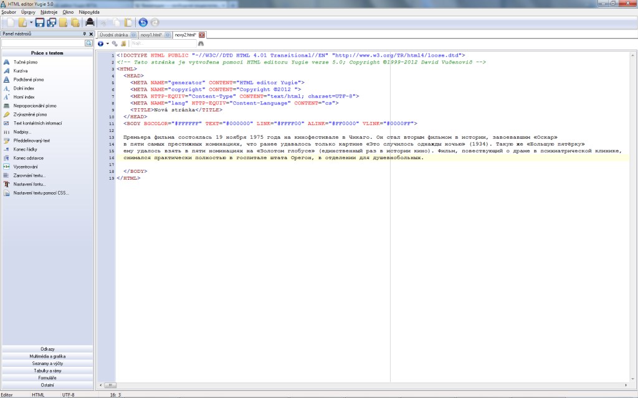Open the Úvodní stránka tab

coord(113,35)
